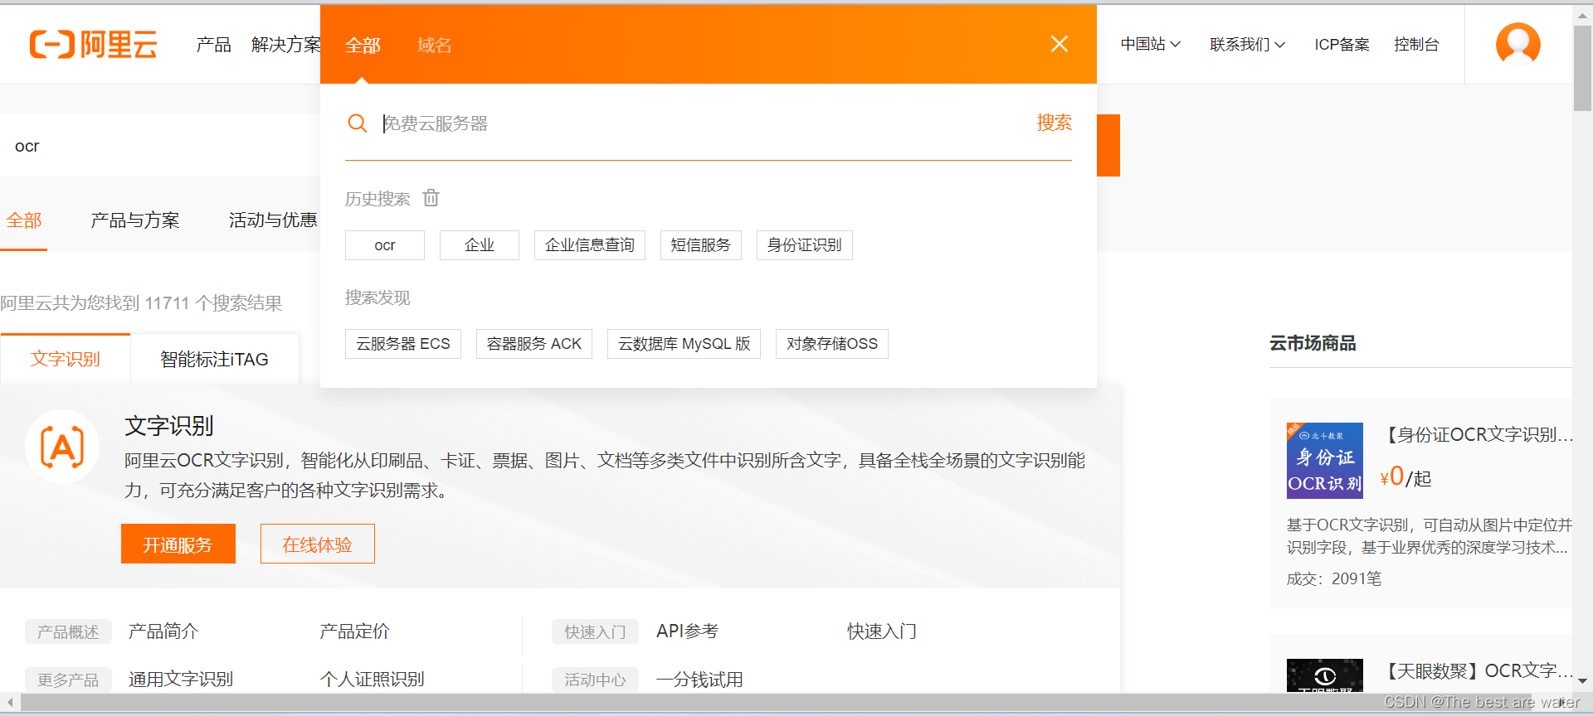Click the 成交：2091笔 text
The image size is (1593, 716).
tap(1334, 578)
